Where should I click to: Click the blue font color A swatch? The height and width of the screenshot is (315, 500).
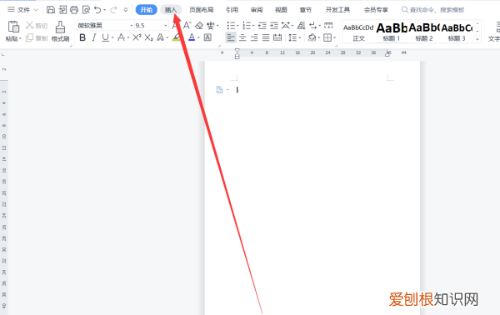[192, 37]
